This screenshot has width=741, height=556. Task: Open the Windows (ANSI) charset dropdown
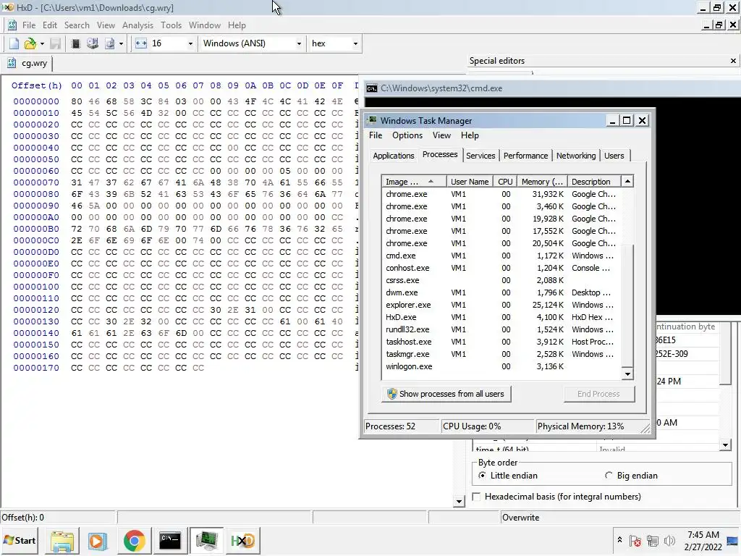pos(299,43)
